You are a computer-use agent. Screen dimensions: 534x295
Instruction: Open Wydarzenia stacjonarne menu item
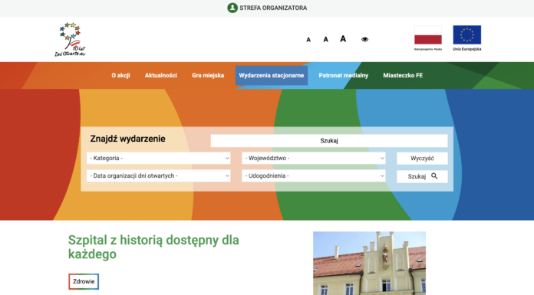(272, 75)
